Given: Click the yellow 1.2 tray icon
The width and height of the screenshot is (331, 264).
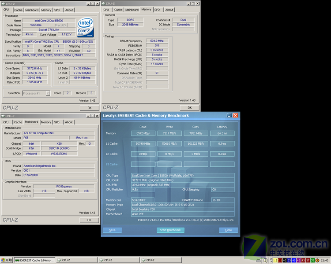Looking at the screenshot, I should (x=275, y=260).
